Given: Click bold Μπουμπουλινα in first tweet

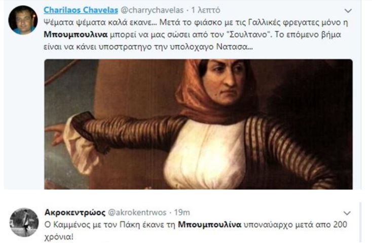Looking at the screenshot, I should pyautogui.click(x=76, y=34).
